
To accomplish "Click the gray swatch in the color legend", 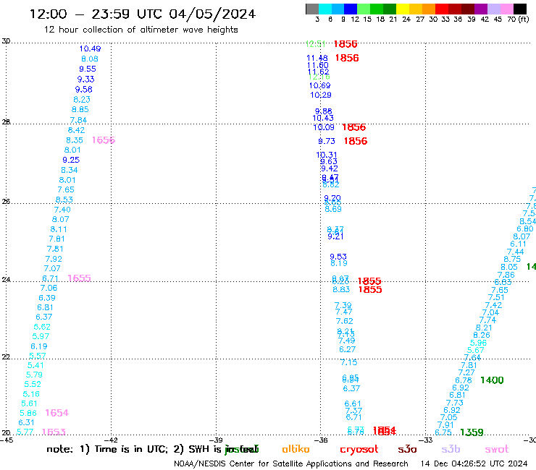I will click(x=312, y=9).
